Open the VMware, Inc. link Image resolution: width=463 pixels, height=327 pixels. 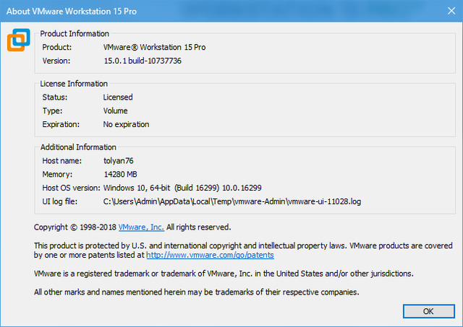(141, 227)
